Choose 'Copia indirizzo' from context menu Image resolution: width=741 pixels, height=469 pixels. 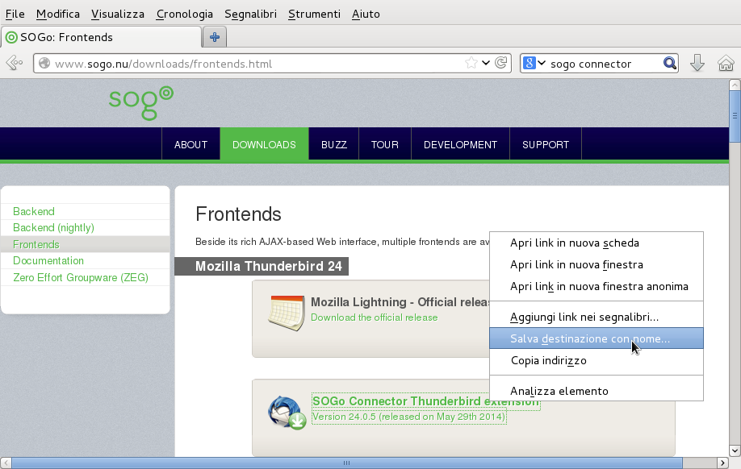pos(548,360)
